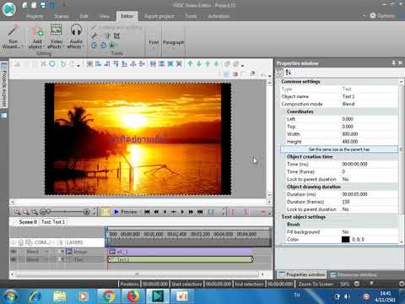Click the green move-up arrow icon
Image resolution: width=405 pixels, height=304 pixels.
[x=190, y=64]
